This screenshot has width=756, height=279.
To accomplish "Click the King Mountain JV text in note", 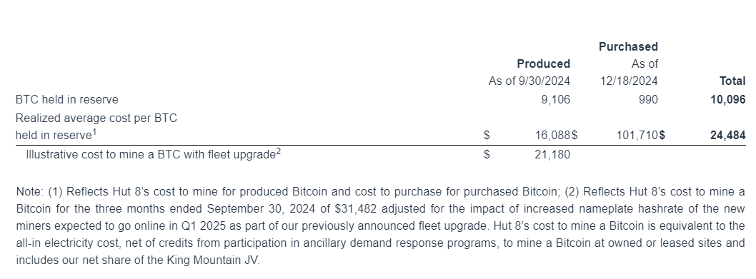I will pyautogui.click(x=212, y=260).
